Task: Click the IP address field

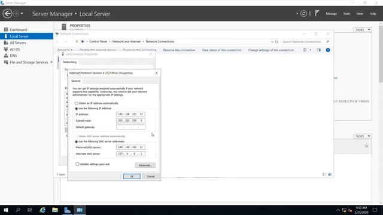Action: click(130, 114)
